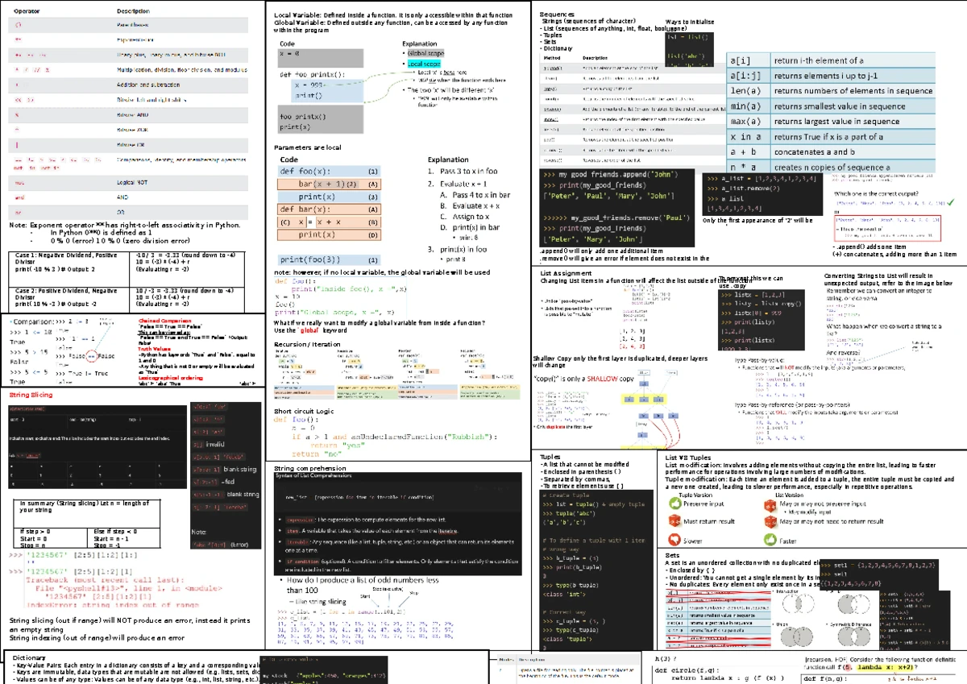Click the 'List VS Tuples' heading
This screenshot has width=967, height=684.
(x=687, y=457)
